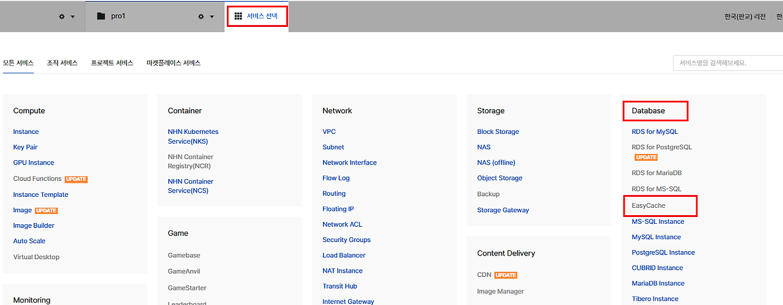Open Security Groups service

(346, 240)
